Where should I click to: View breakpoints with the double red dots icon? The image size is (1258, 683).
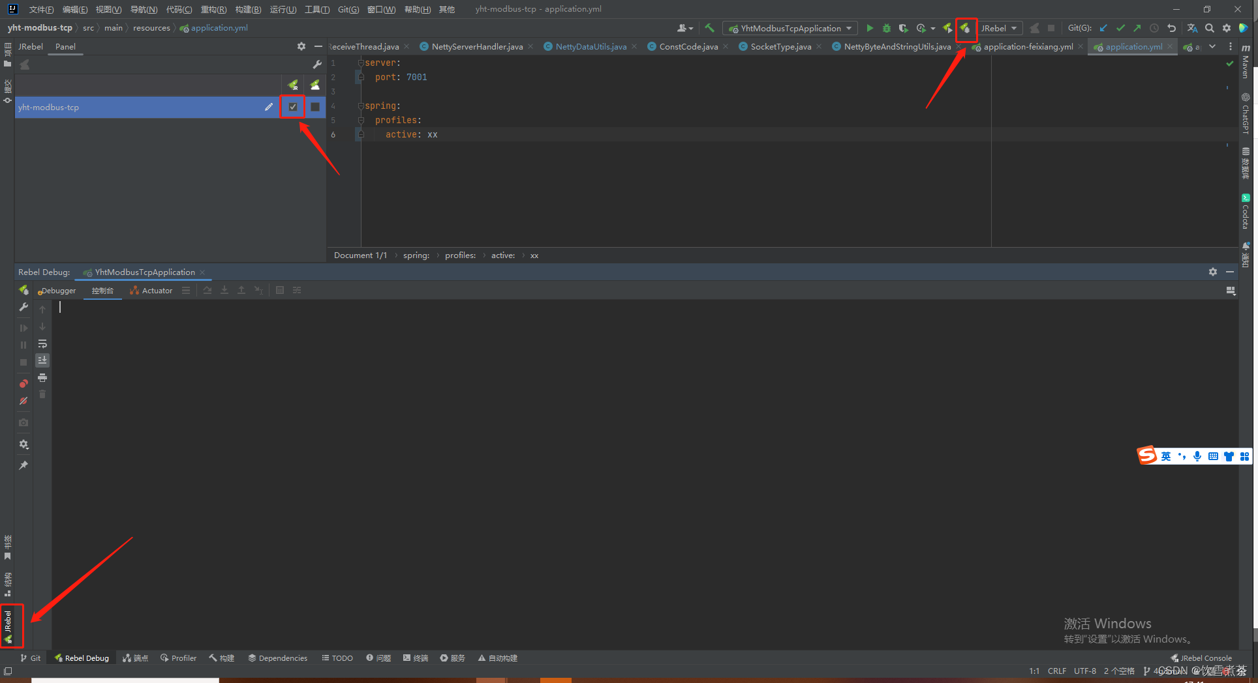click(x=23, y=383)
